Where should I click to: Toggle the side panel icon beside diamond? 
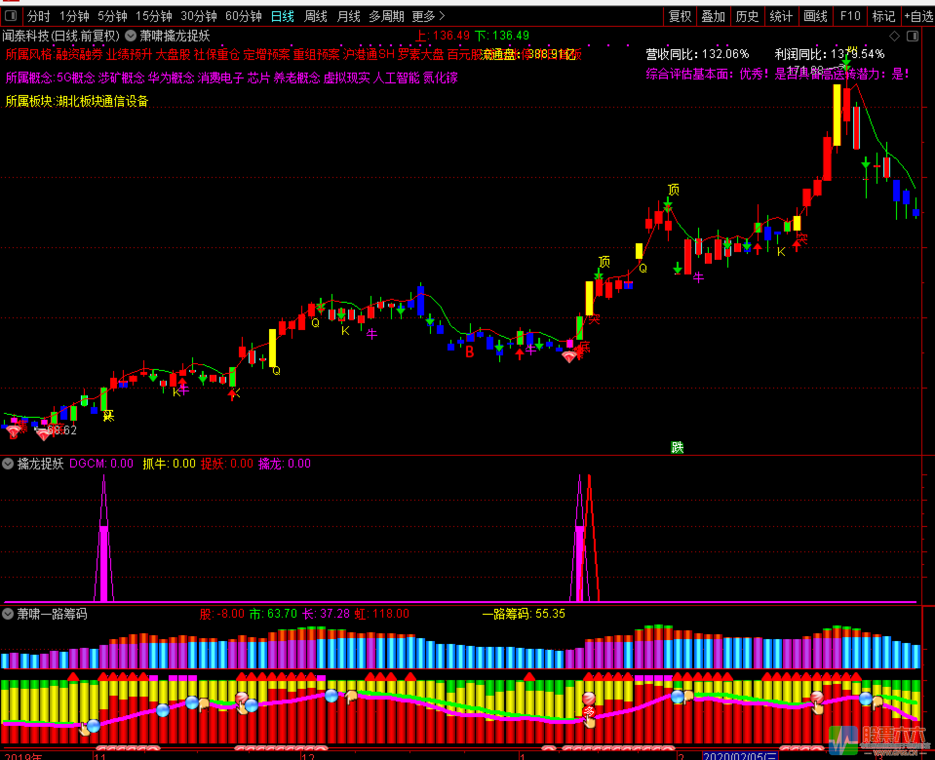click(x=912, y=36)
